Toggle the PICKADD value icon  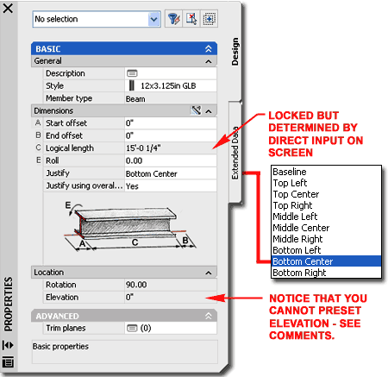pos(209,19)
